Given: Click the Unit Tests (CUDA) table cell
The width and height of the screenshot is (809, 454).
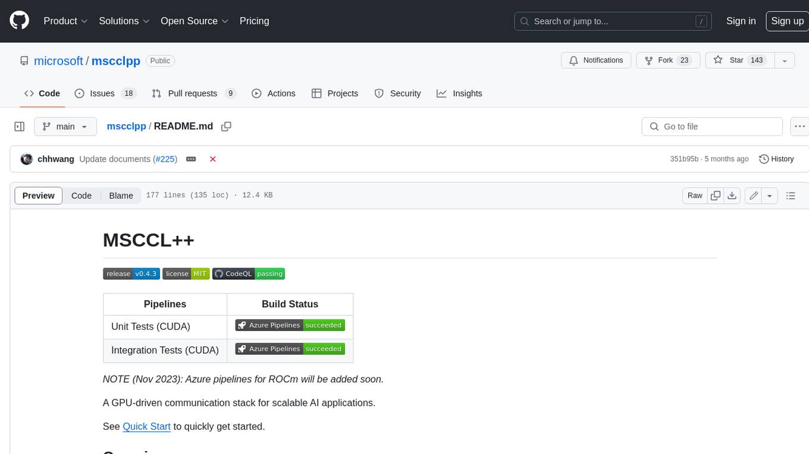Looking at the screenshot, I should [x=165, y=327].
